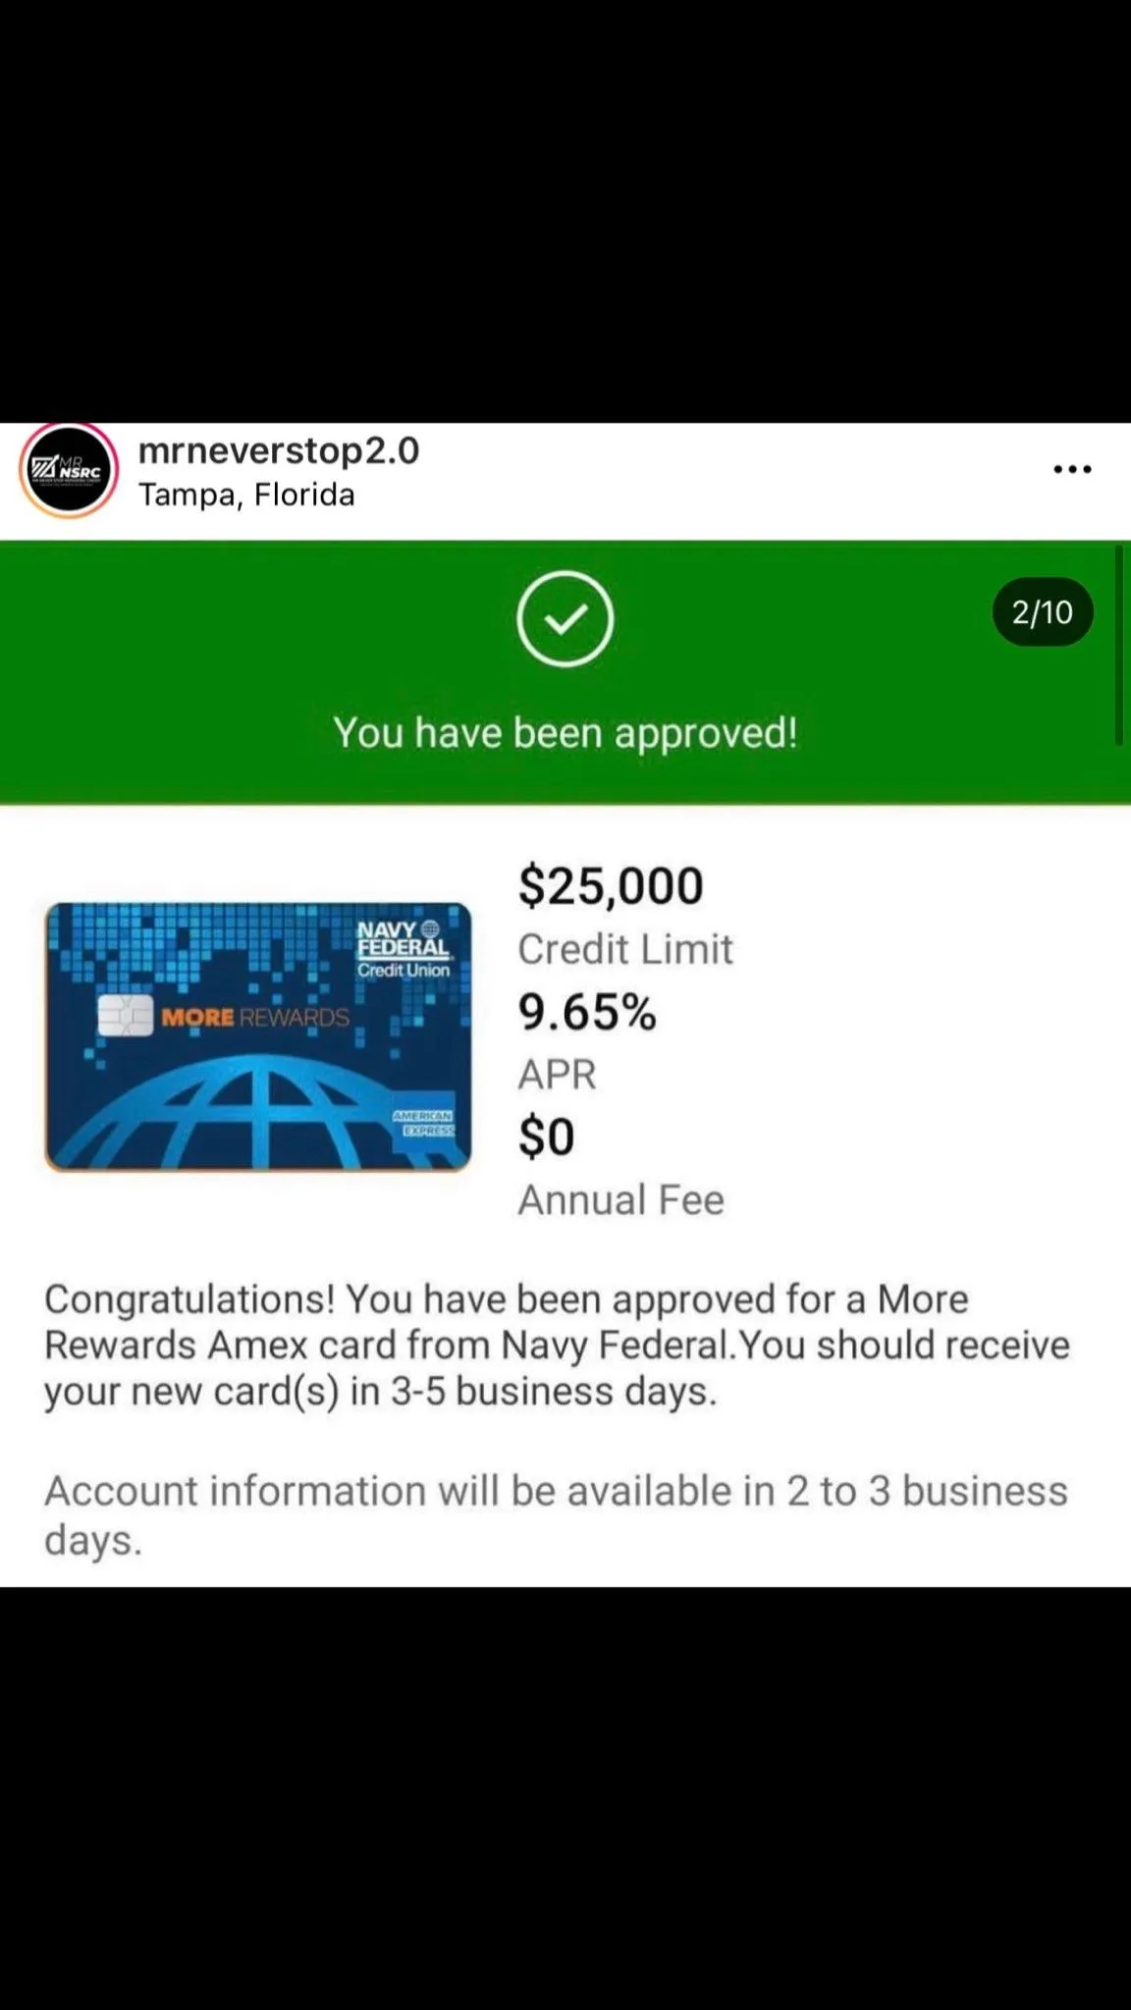The image size is (1131, 2010).
Task: Click the 'Annual Fee' label
Action: [620, 1199]
